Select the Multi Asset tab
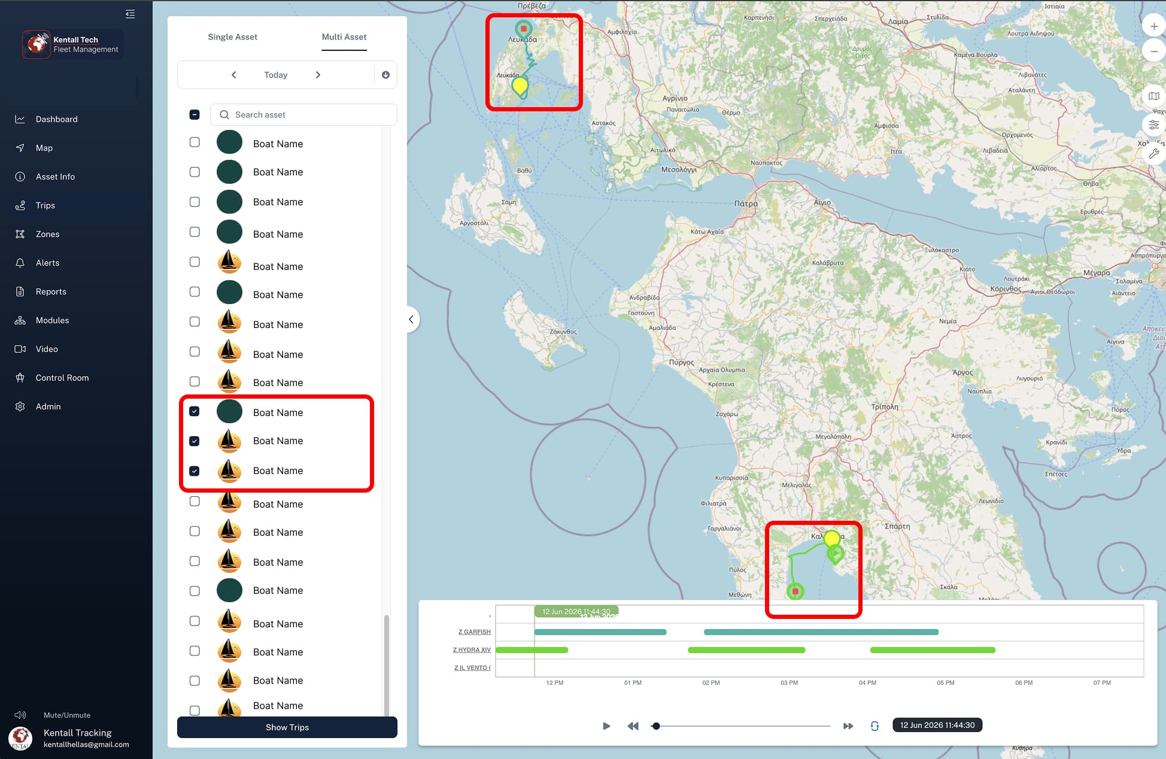Image resolution: width=1166 pixels, height=759 pixels. click(x=344, y=37)
